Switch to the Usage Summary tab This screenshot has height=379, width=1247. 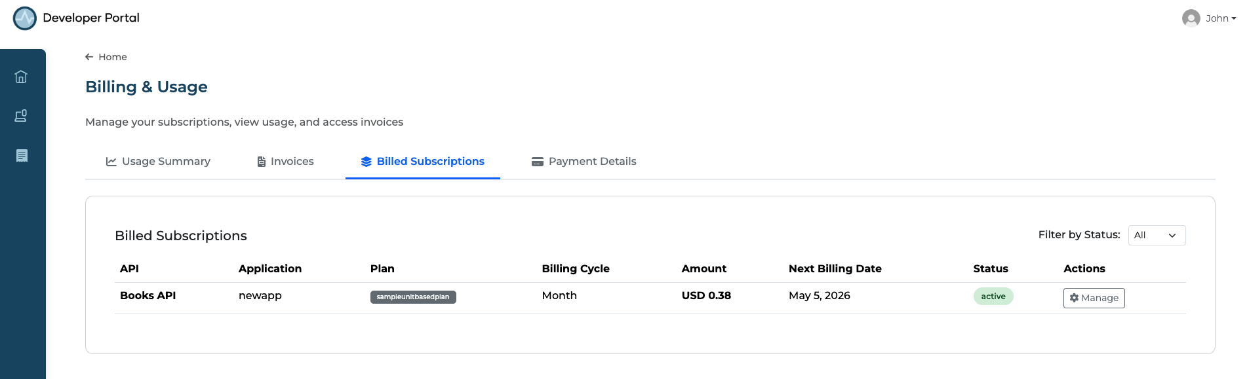(166, 162)
